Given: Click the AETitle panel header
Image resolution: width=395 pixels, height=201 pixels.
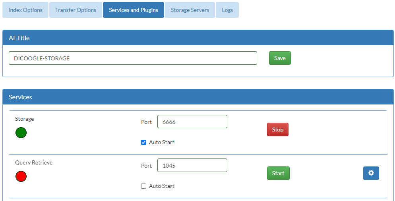Looking at the screenshot, I should pos(198,38).
